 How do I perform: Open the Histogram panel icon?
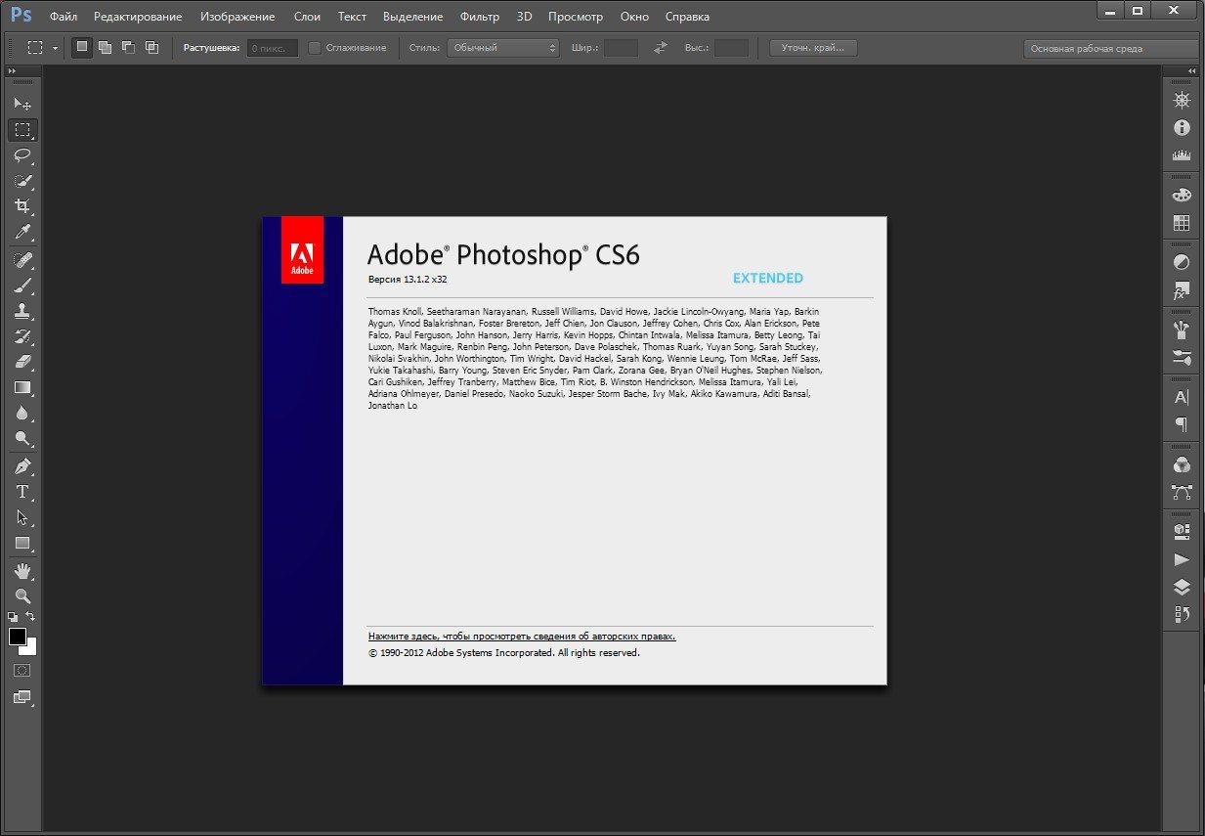(1182, 154)
